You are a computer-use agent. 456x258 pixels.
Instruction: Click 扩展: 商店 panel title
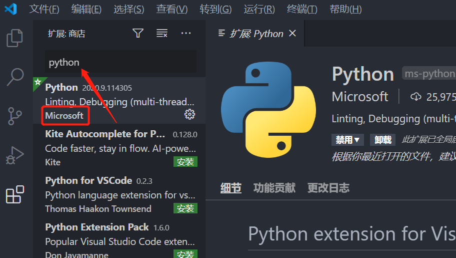66,34
